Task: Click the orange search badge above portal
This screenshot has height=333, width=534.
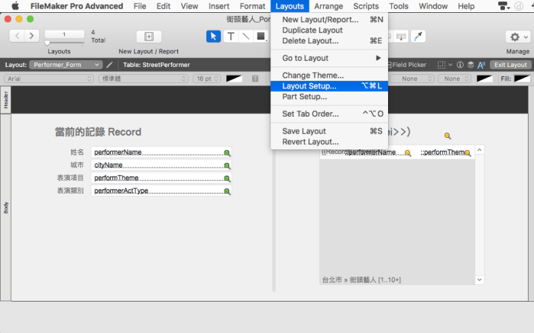Action: [x=448, y=136]
